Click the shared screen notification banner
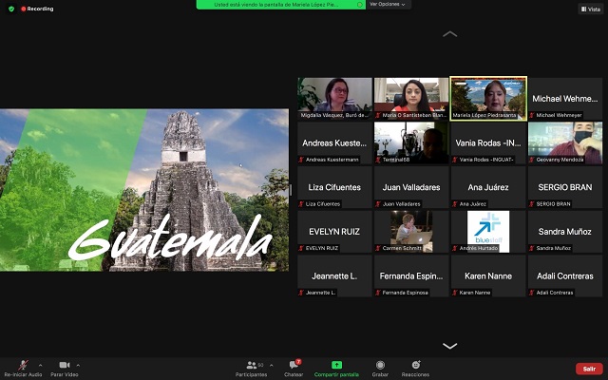This screenshot has width=608, height=380. pos(280,4)
